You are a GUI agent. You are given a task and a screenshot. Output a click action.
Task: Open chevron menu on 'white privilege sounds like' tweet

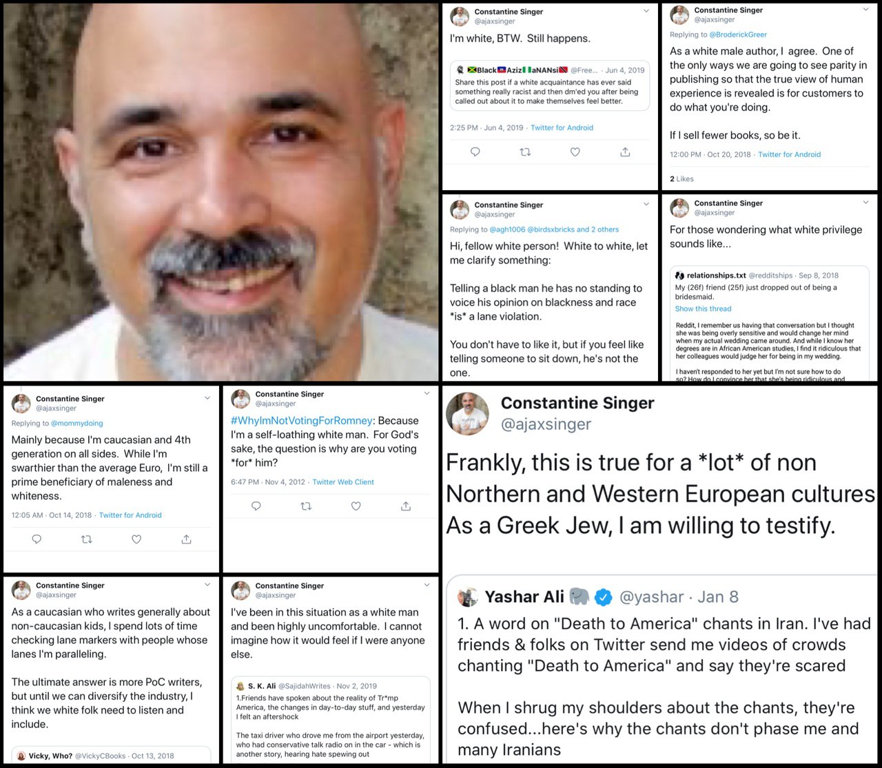[x=865, y=203]
